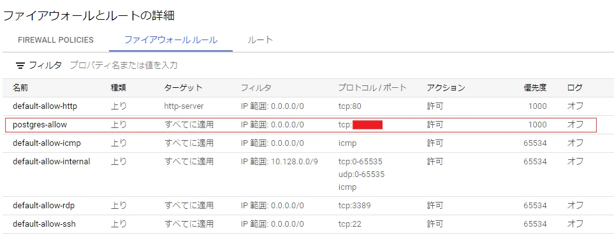The height and width of the screenshot is (242, 614).
Task: Click the filter icon beside フィルタ
Action: tap(20, 66)
